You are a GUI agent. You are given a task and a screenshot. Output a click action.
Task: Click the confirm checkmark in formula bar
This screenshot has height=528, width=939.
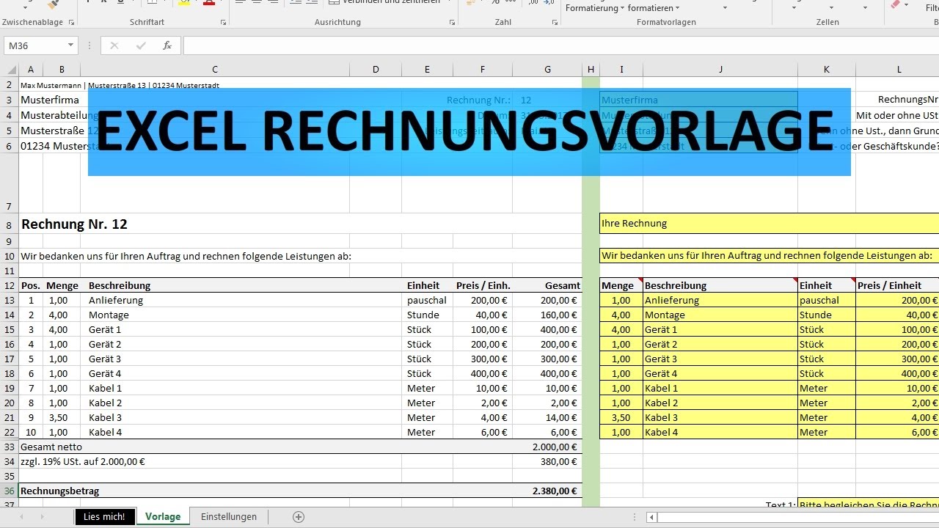tap(141, 45)
